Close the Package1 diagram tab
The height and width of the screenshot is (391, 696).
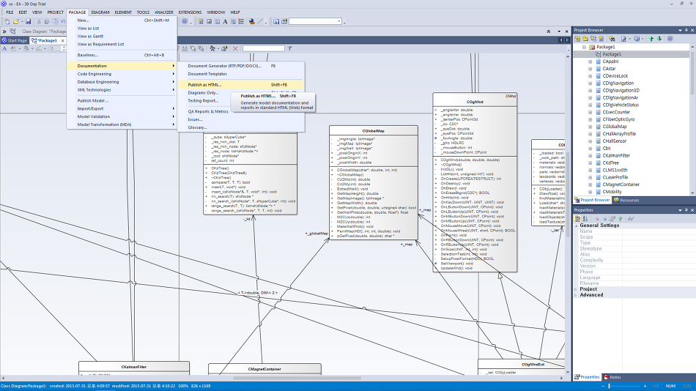point(62,40)
